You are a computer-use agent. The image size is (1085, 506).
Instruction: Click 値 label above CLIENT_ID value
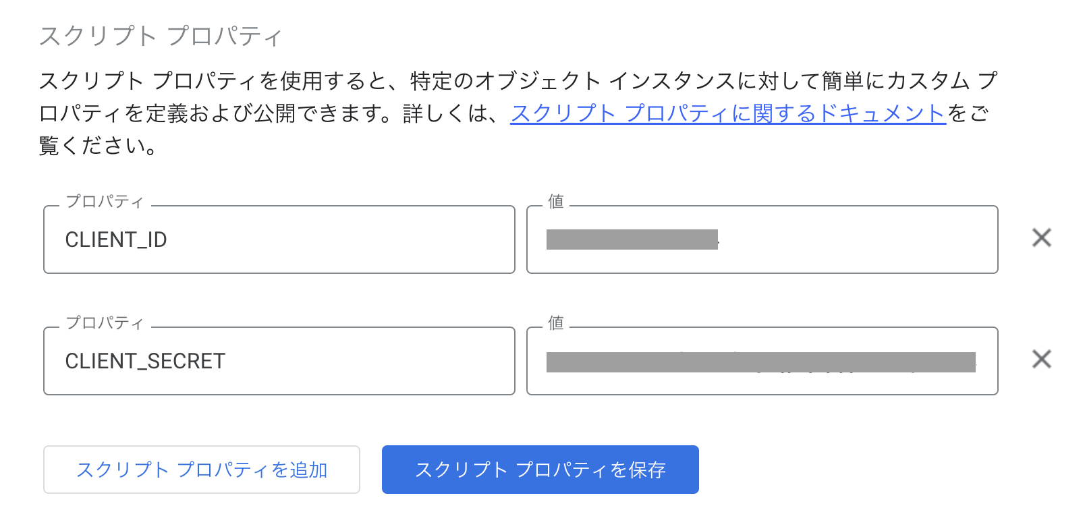pyautogui.click(x=556, y=202)
